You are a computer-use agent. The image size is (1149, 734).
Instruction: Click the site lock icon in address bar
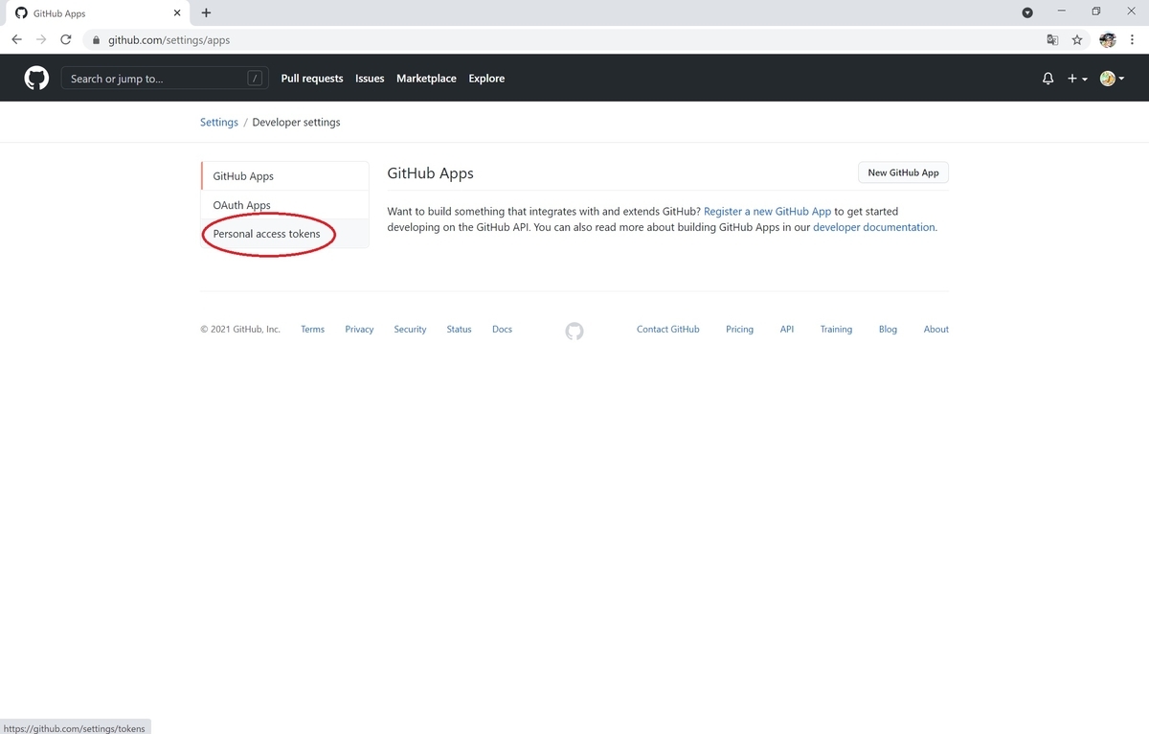(x=97, y=40)
